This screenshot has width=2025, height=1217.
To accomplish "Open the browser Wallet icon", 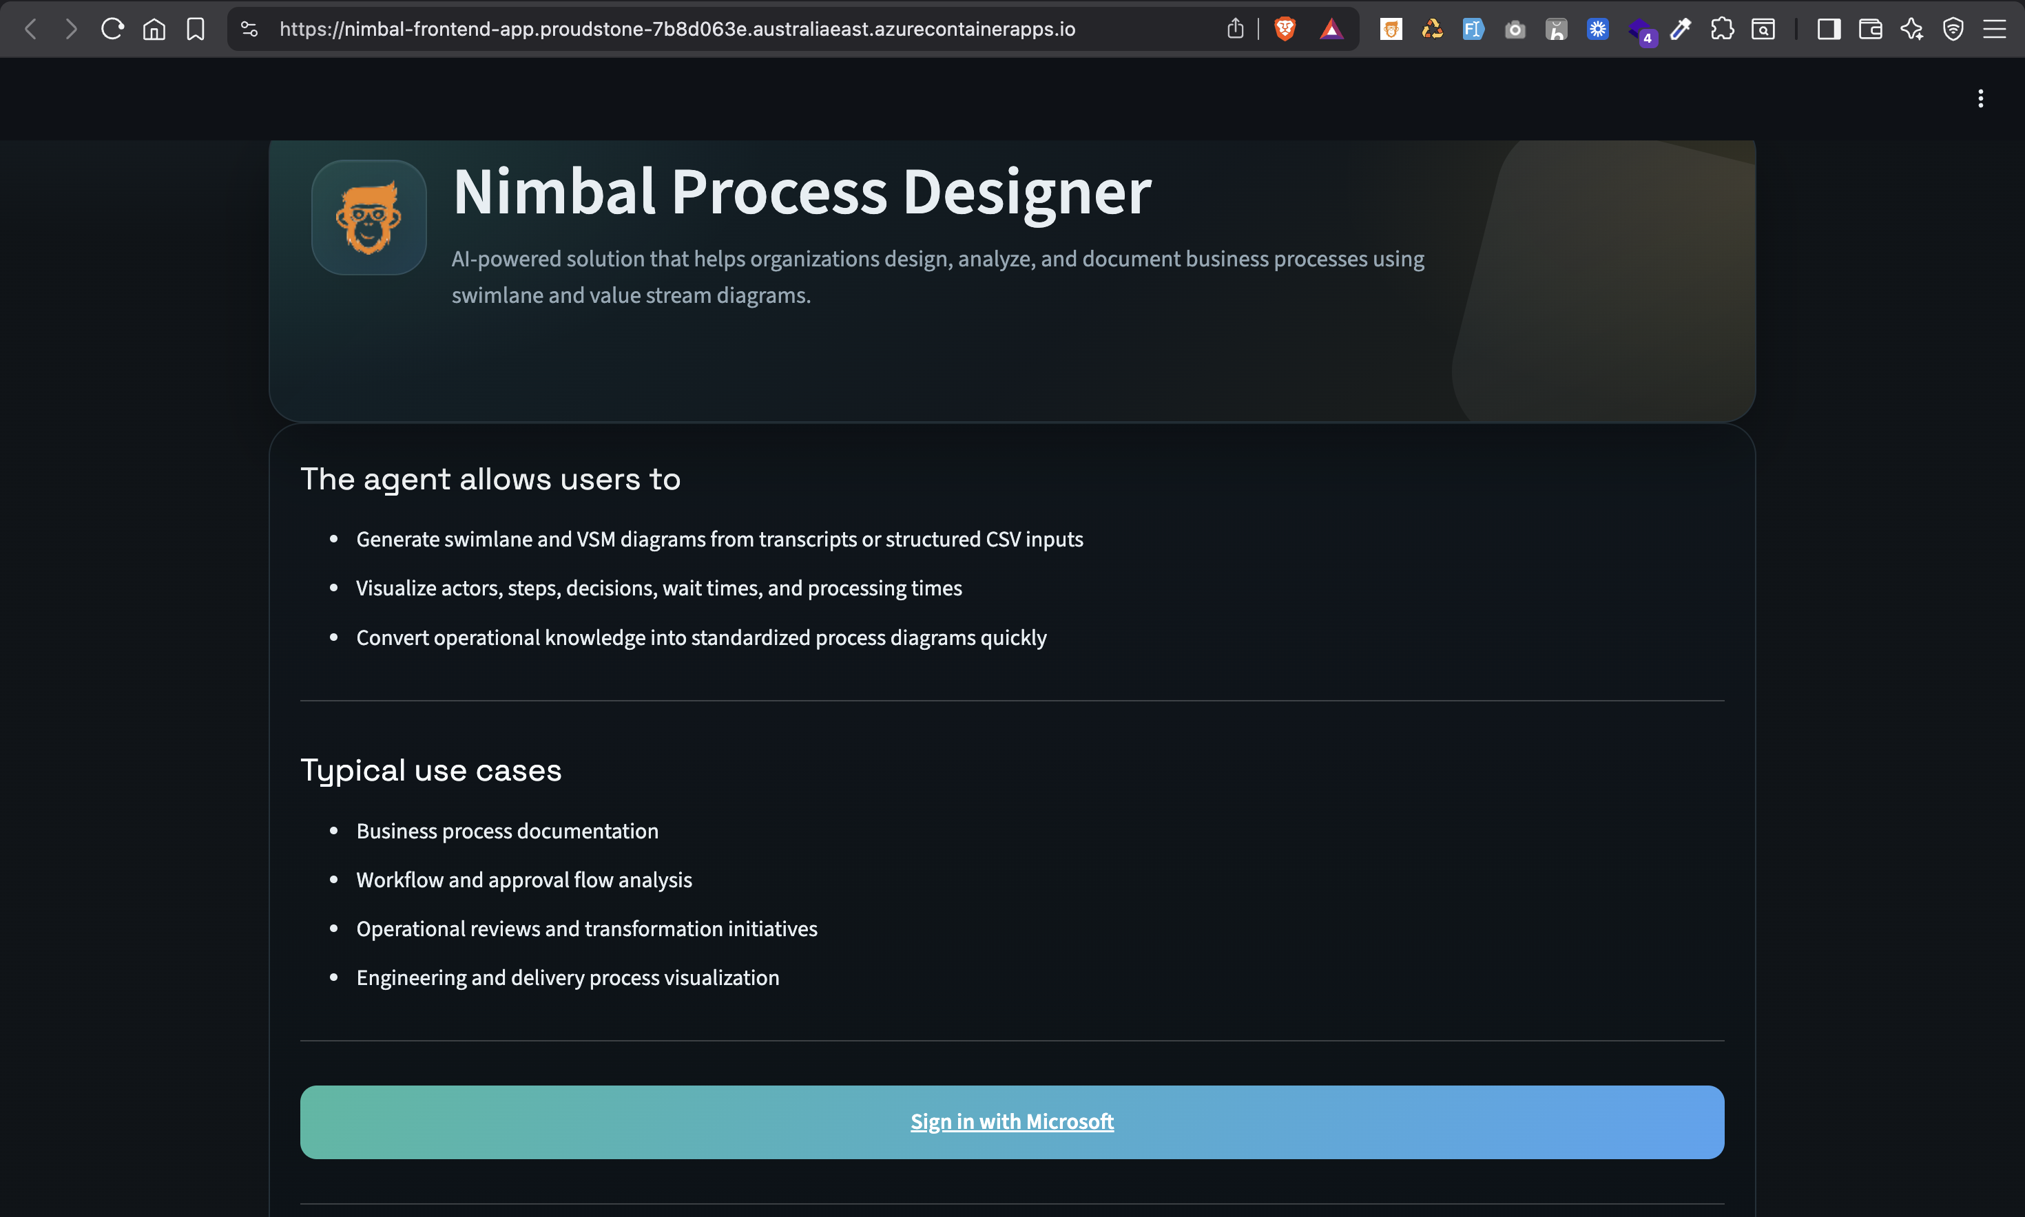I will pyautogui.click(x=1870, y=29).
